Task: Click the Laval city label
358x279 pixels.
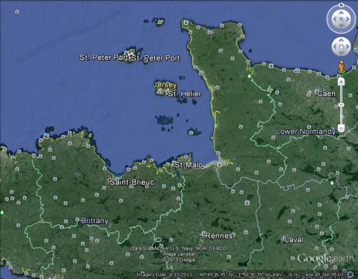Action: [x=294, y=240]
